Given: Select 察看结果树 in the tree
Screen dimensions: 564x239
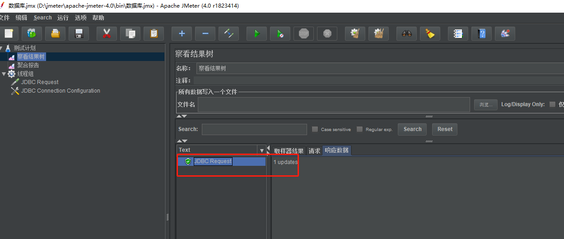Looking at the screenshot, I should click(x=31, y=56).
